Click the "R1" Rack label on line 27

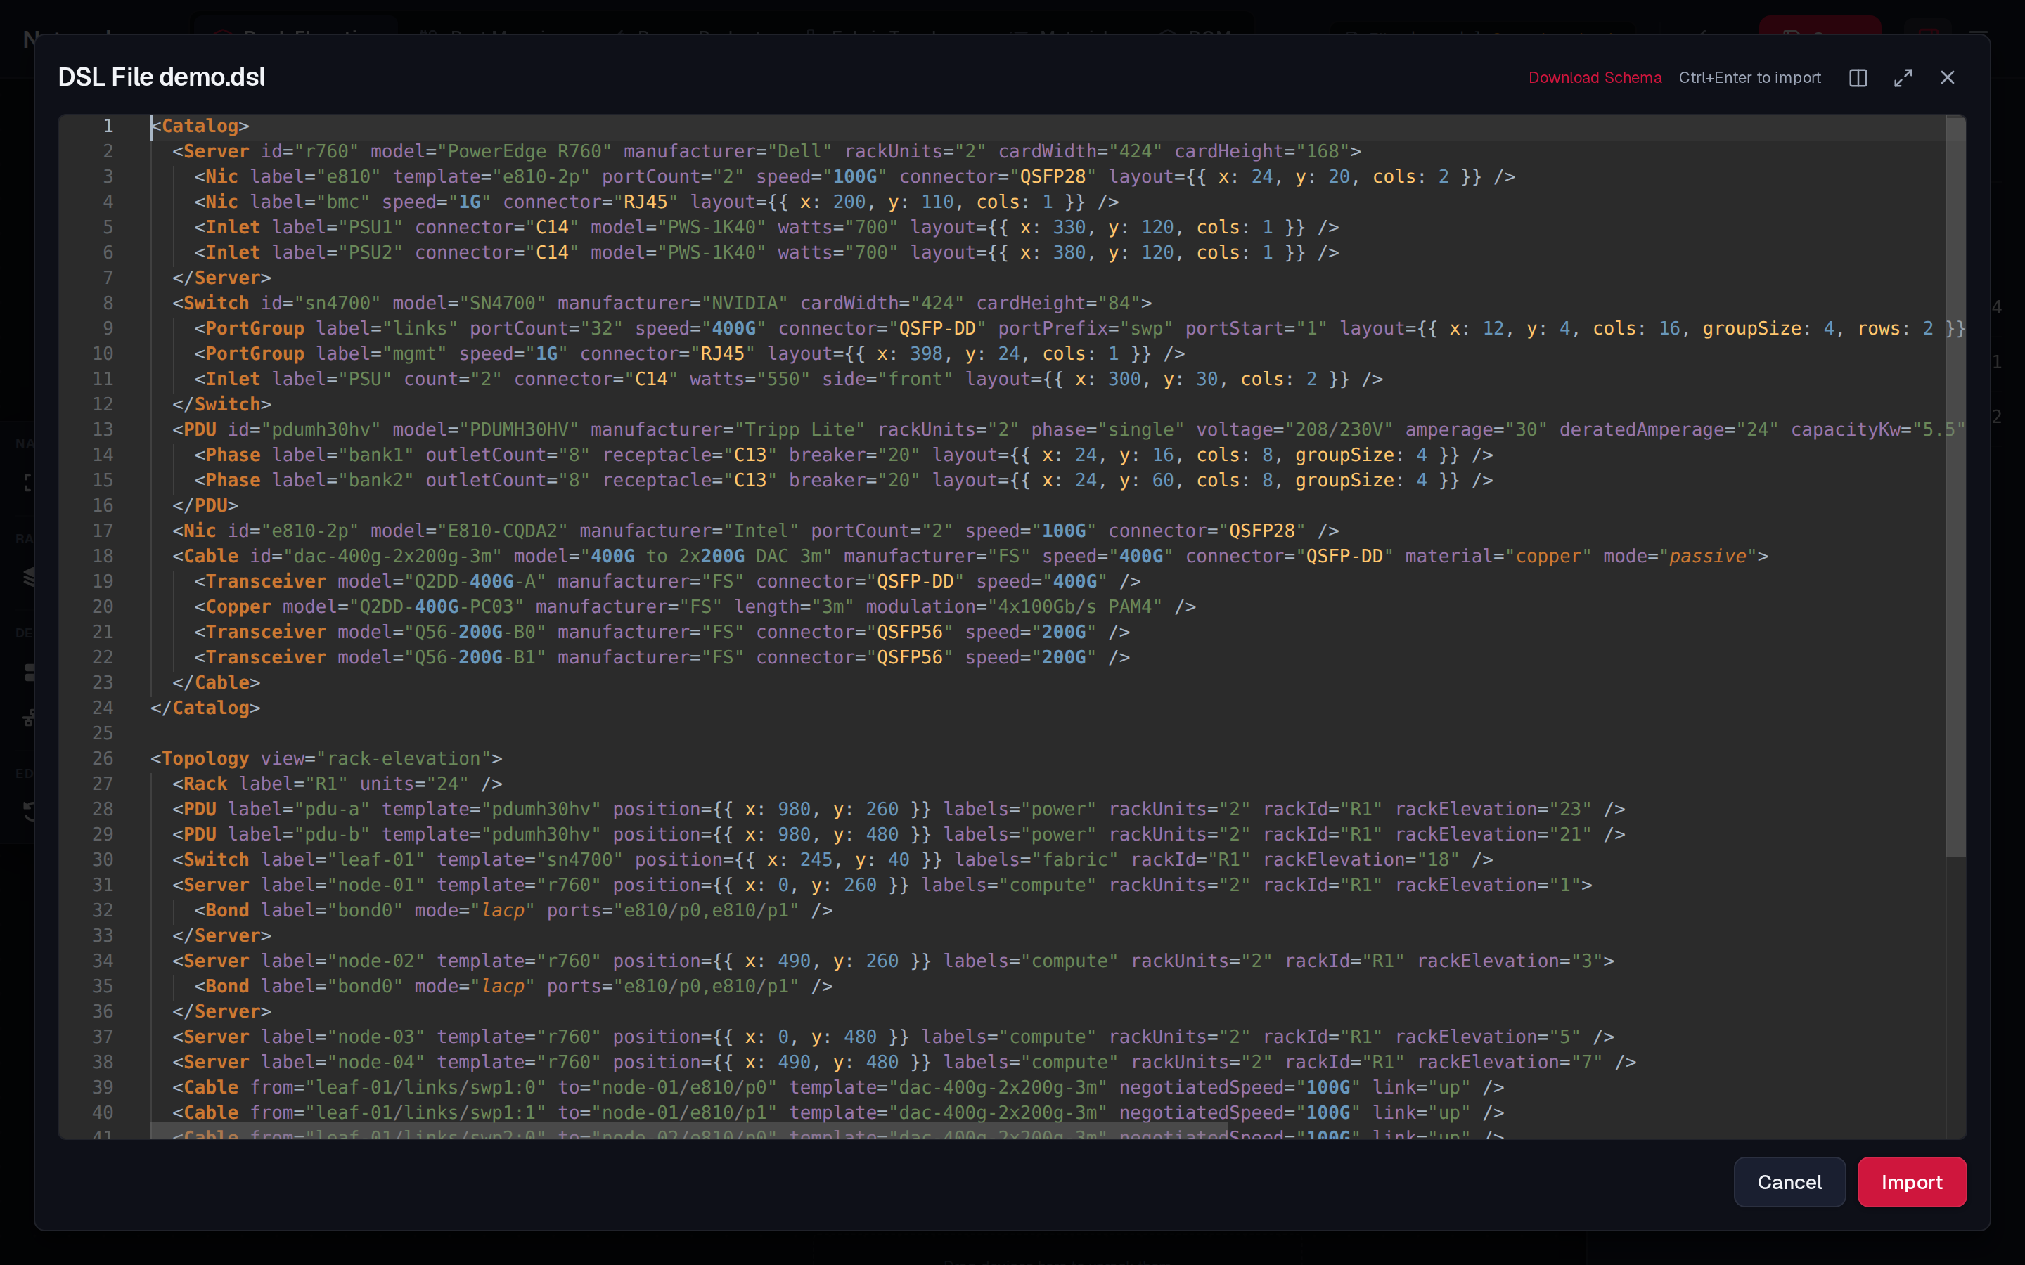pos(326,784)
